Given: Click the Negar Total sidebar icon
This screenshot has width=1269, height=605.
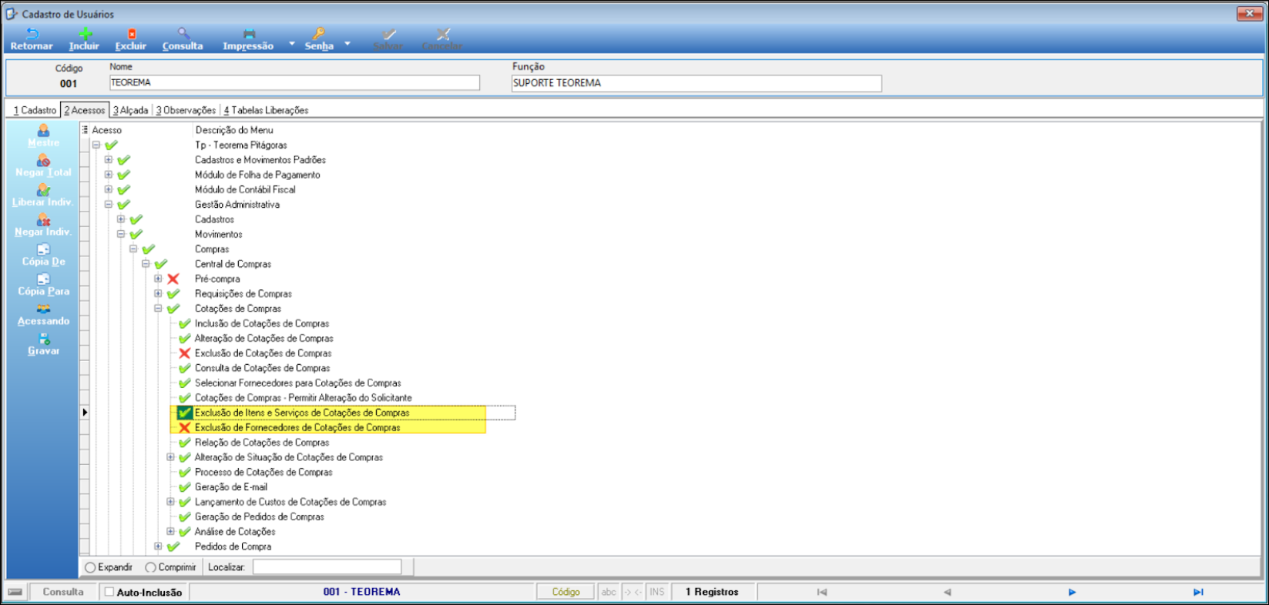Looking at the screenshot, I should [43, 160].
